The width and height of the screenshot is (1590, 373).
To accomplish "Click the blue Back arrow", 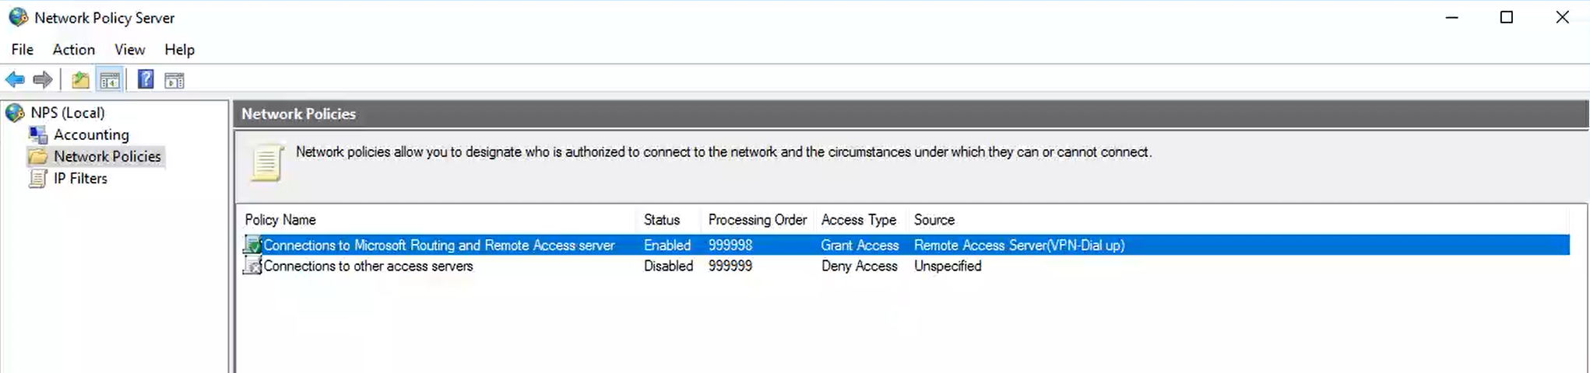I will click(x=15, y=79).
